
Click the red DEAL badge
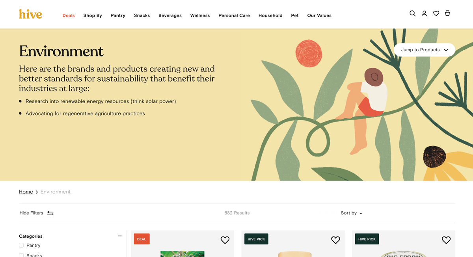(142, 239)
